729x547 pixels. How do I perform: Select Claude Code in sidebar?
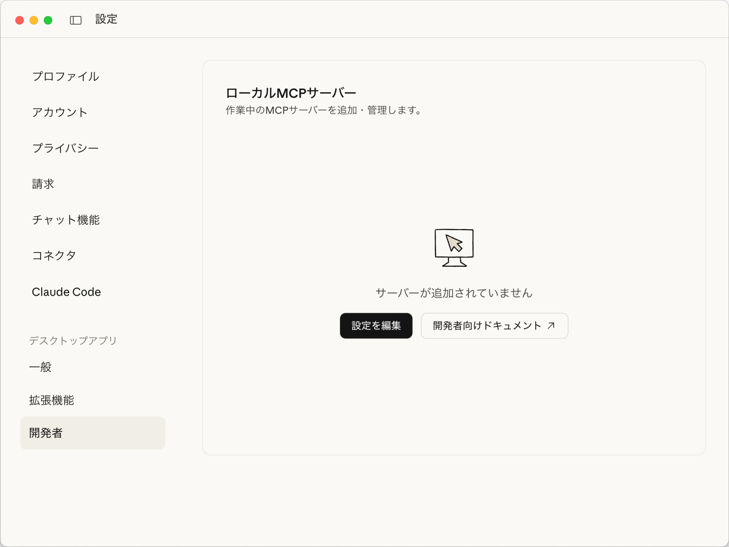coord(66,292)
